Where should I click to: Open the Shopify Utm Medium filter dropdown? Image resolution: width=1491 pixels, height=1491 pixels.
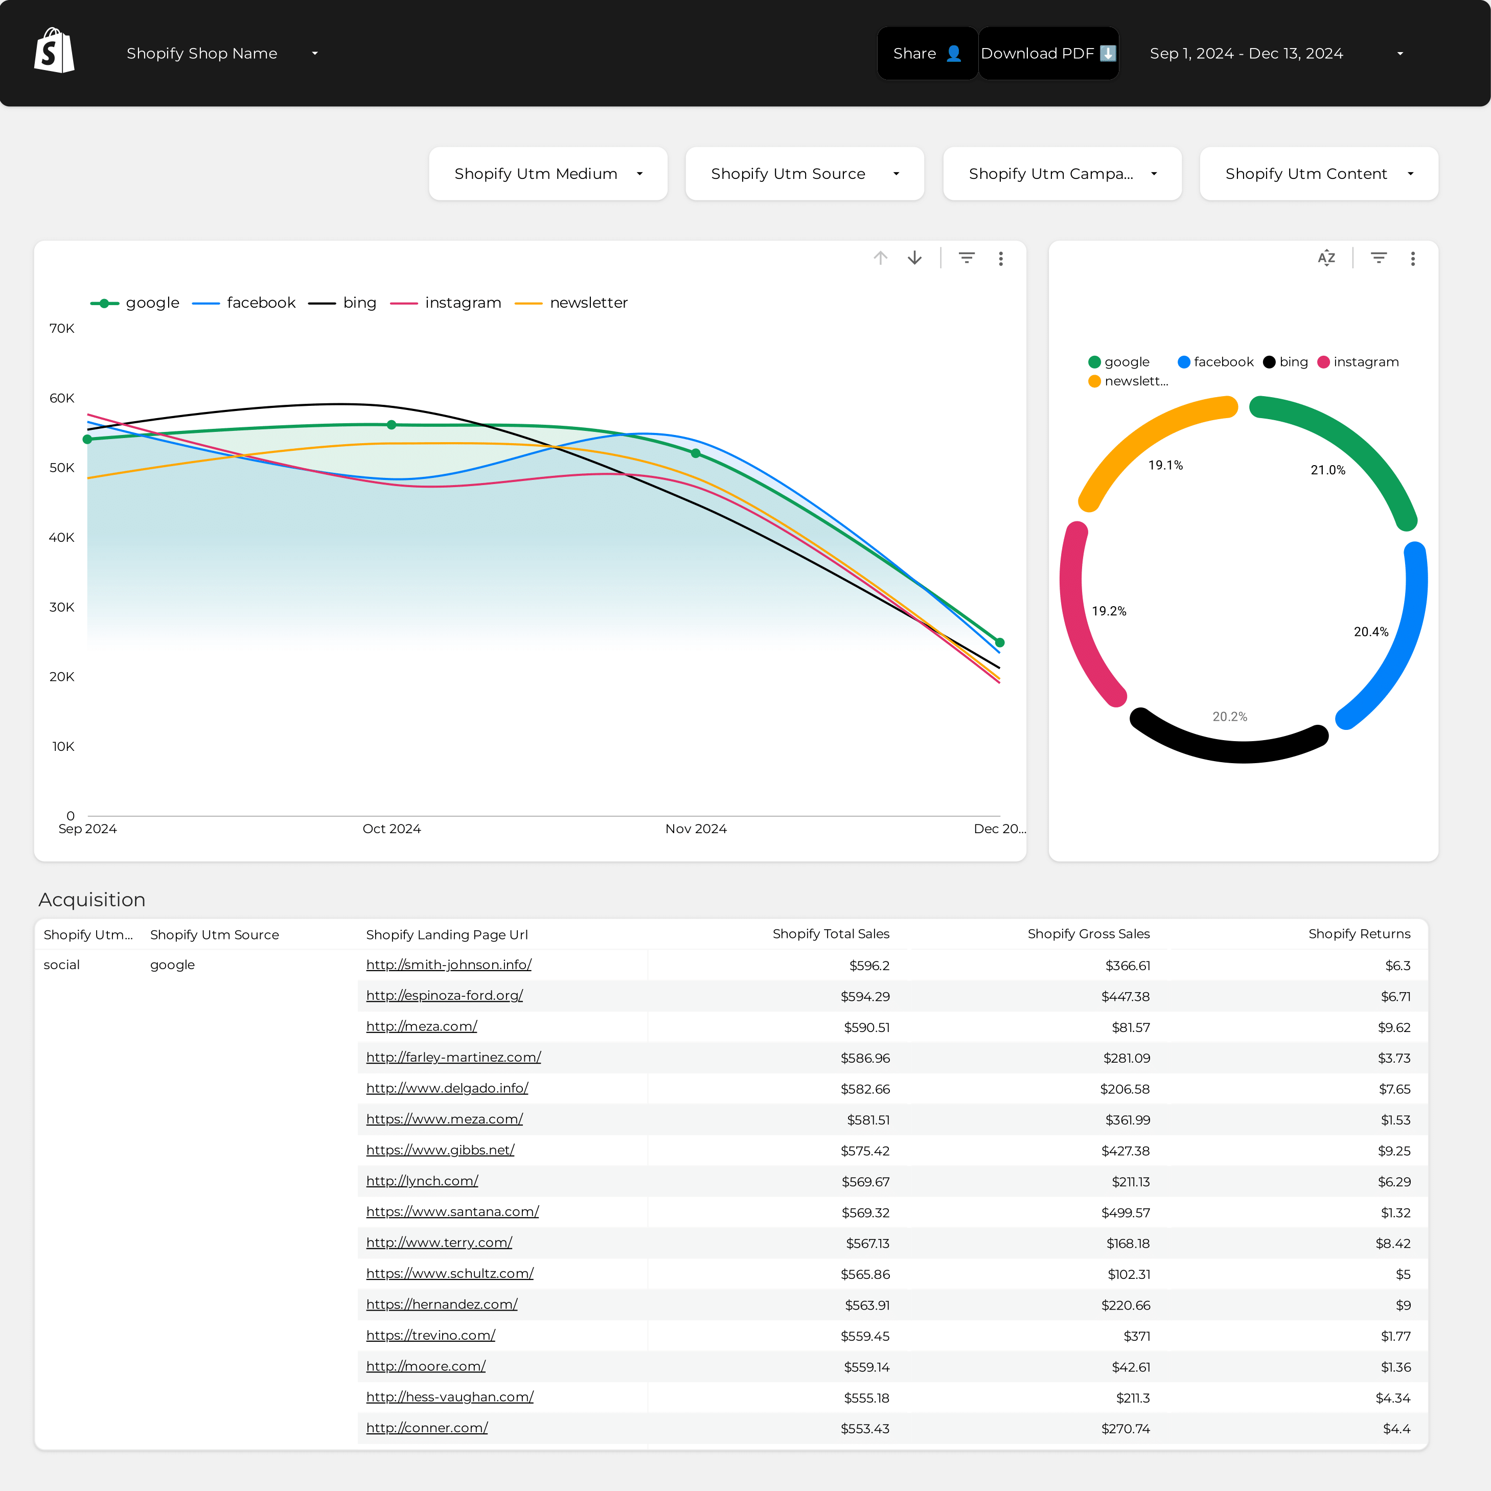(x=548, y=174)
